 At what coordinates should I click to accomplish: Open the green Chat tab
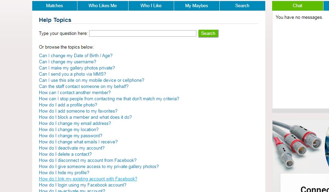point(297,5)
